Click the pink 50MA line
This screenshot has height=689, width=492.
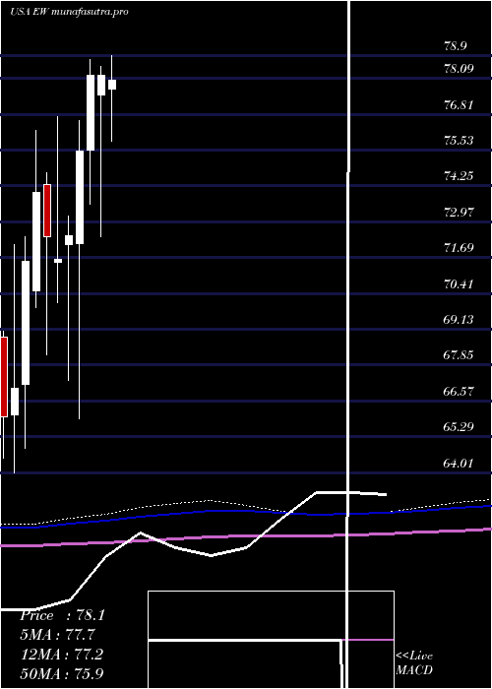[x=246, y=537]
